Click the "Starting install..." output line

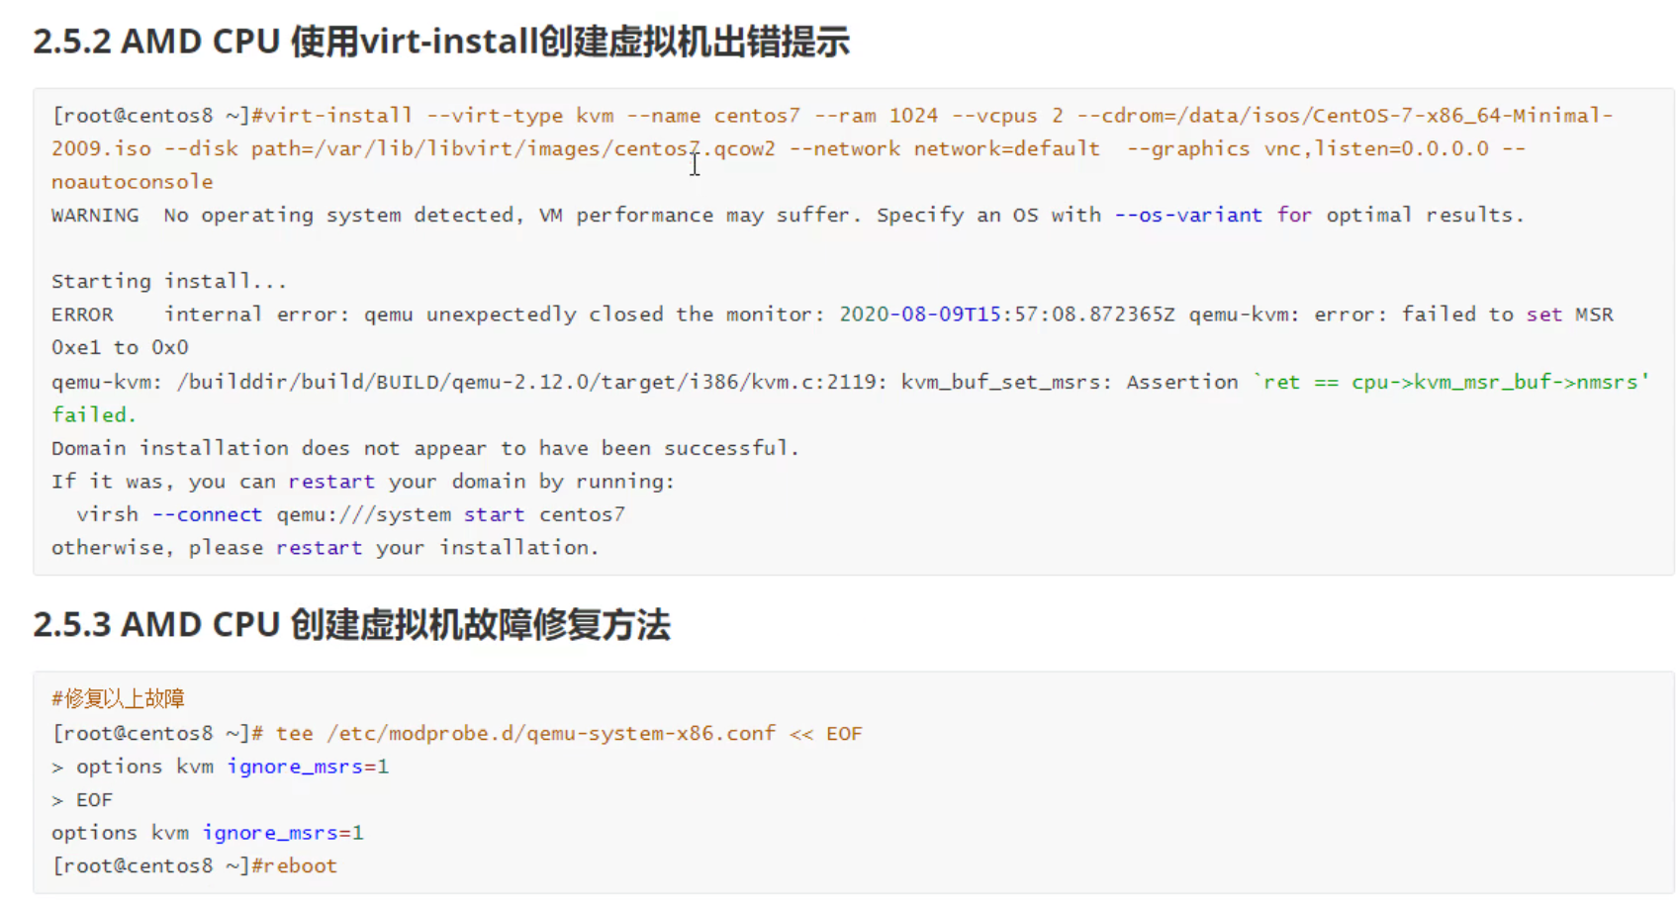pos(169,282)
